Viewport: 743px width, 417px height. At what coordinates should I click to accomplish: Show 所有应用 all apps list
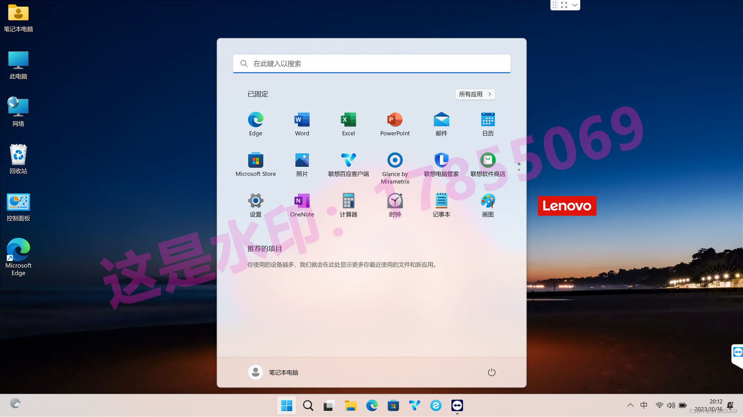pyautogui.click(x=475, y=94)
